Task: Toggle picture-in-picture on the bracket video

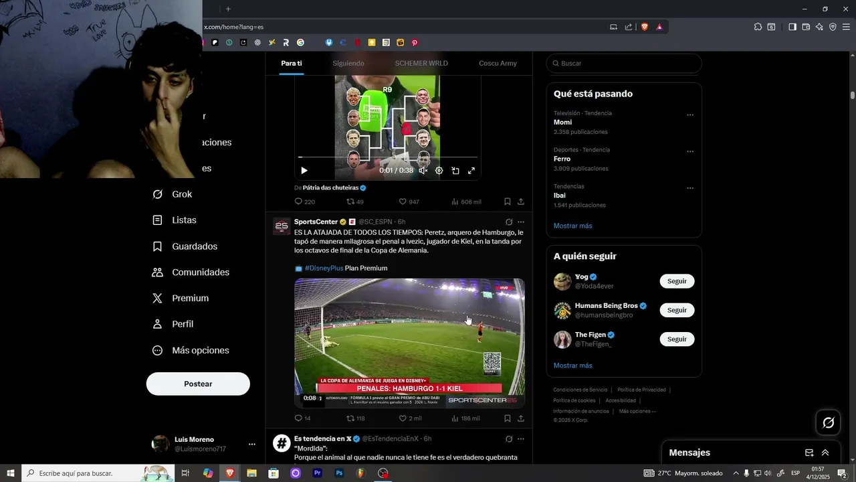Action: click(455, 171)
